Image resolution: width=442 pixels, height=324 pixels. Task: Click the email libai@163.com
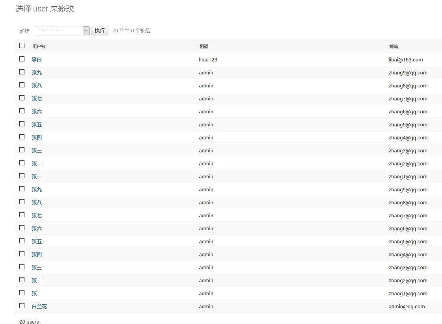(406, 60)
